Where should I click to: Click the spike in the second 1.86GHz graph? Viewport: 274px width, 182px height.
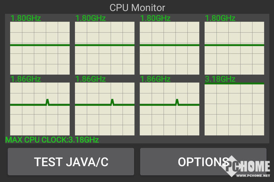[112, 102]
